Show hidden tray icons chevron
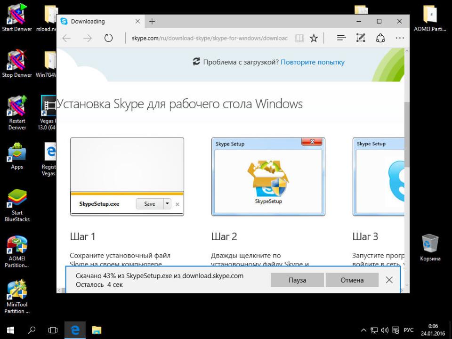The height and width of the screenshot is (339, 452). [364, 331]
